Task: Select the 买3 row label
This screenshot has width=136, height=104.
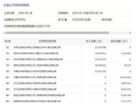Action: click(8, 59)
